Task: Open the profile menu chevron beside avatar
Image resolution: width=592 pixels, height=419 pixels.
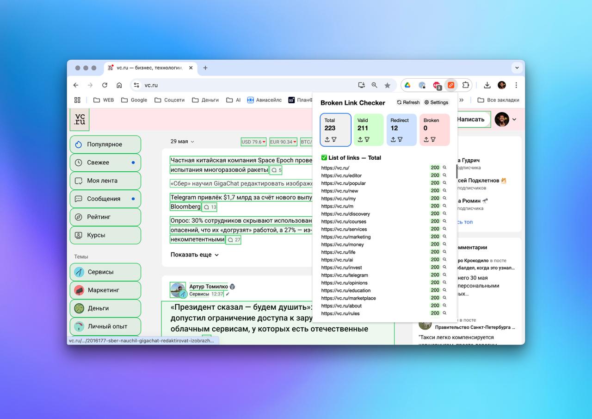Action: (514, 119)
